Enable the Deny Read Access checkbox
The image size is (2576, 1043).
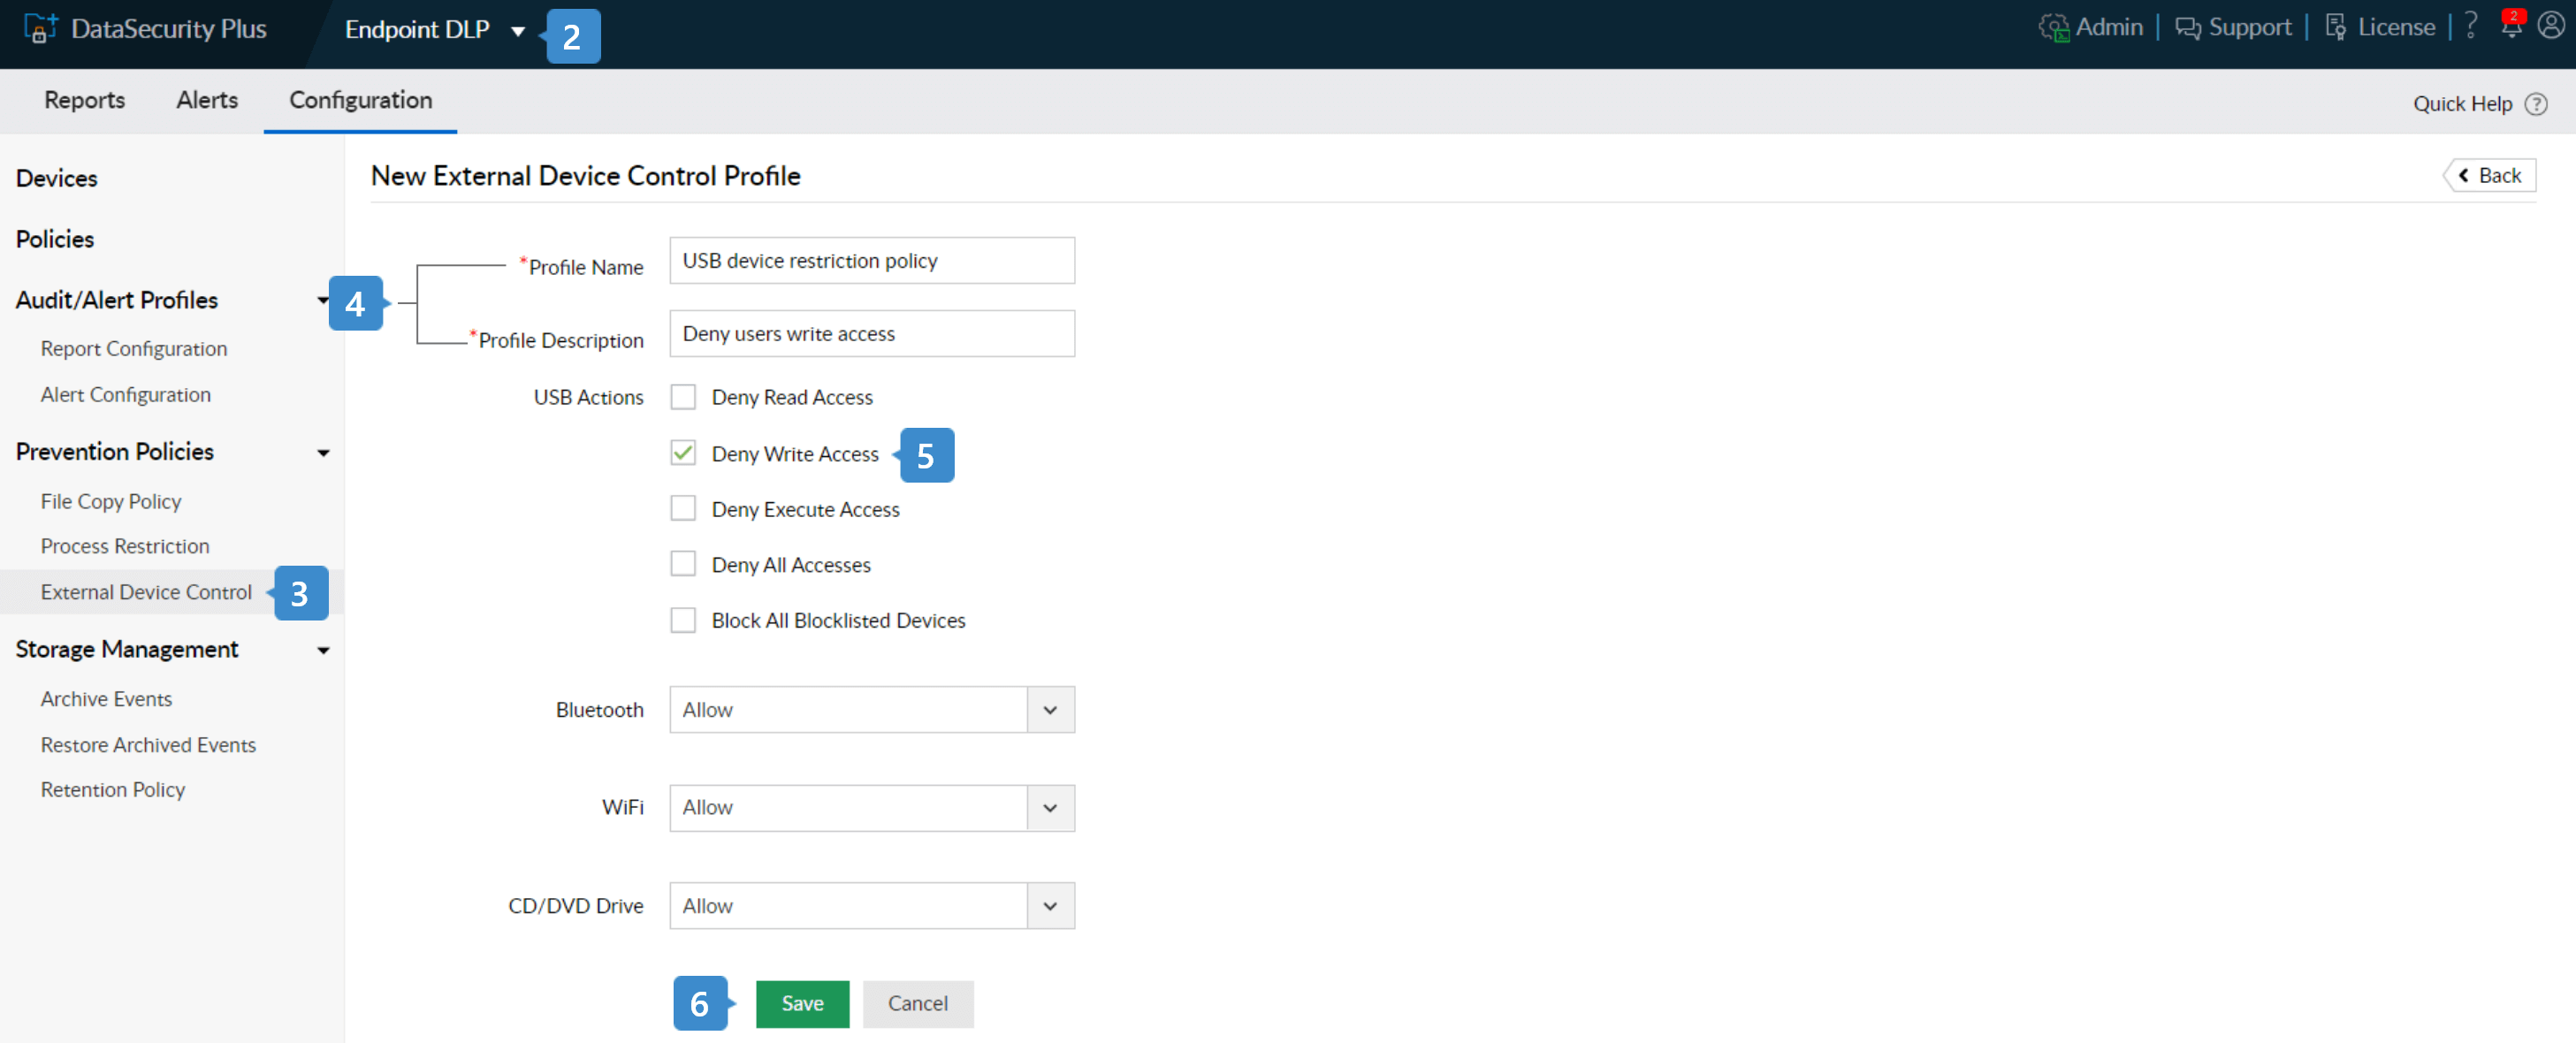pyautogui.click(x=683, y=397)
